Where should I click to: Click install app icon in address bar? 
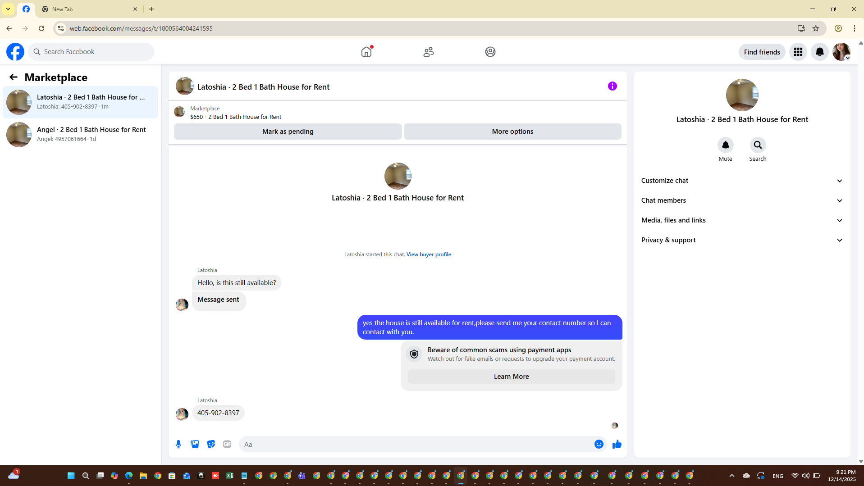click(801, 28)
